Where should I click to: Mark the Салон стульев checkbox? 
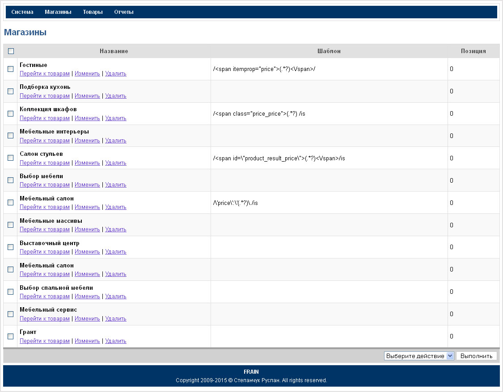[11, 158]
